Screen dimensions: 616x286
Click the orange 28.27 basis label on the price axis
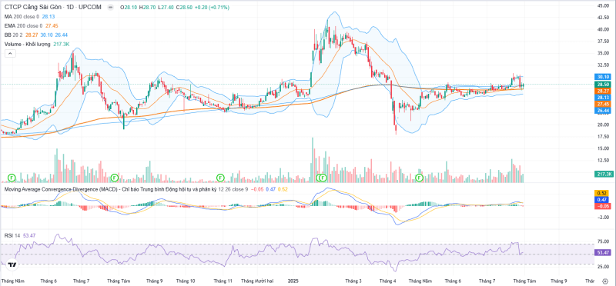coord(603,91)
